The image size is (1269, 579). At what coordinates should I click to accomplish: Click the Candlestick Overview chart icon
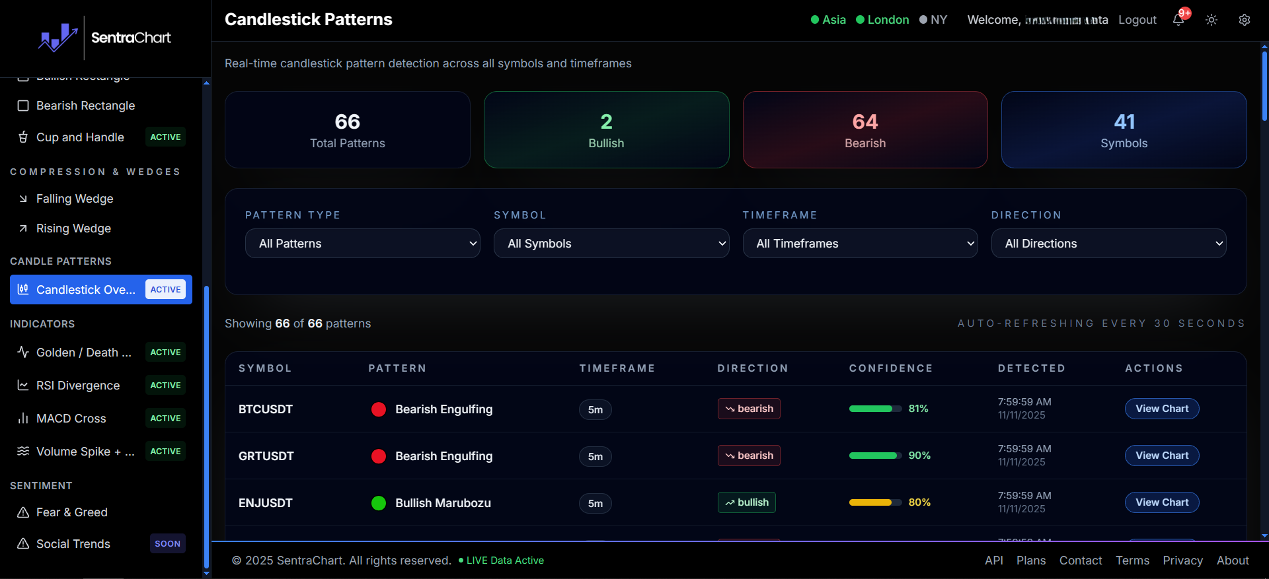tap(23, 289)
